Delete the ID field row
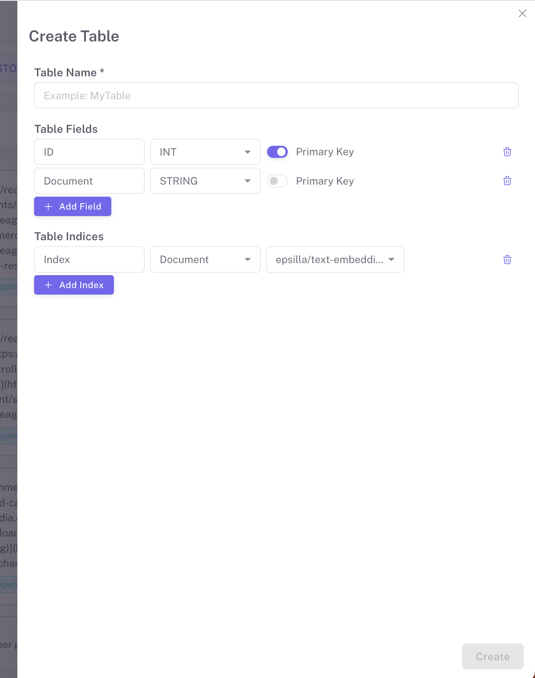Viewport: 535px width, 678px height. [x=507, y=152]
